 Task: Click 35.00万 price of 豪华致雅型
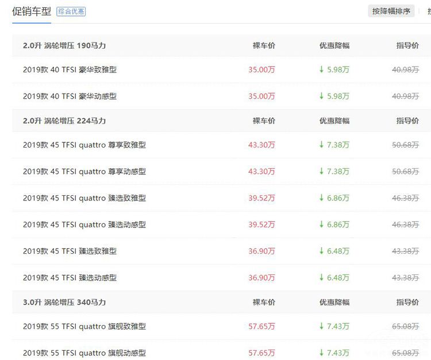(x=261, y=69)
